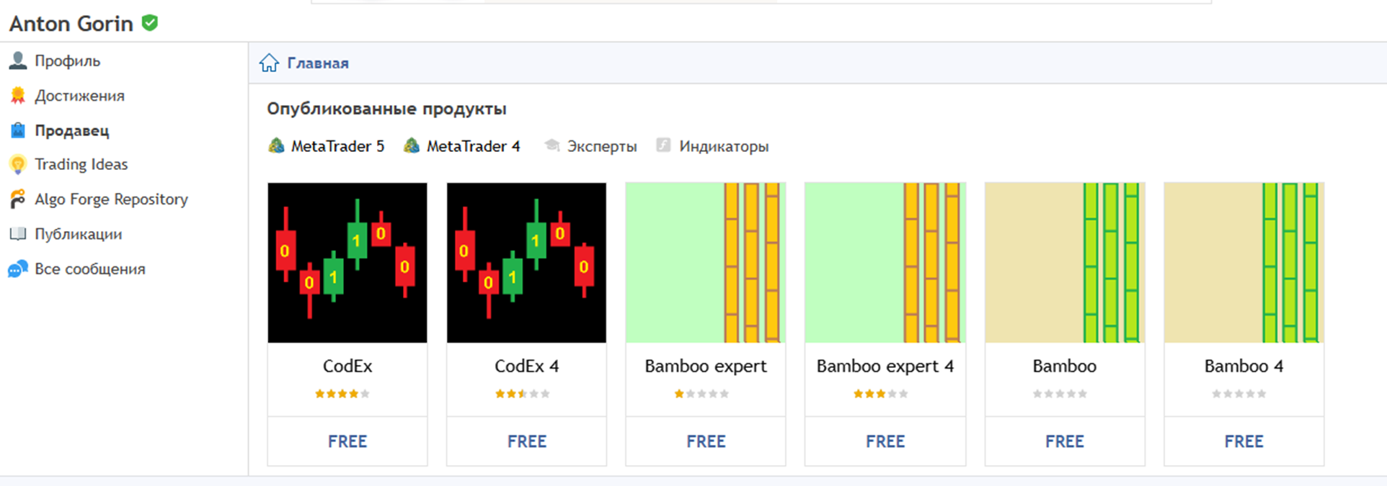This screenshot has height=486, width=1387.
Task: Open the Algo Forge Repository icon
Action: [18, 199]
